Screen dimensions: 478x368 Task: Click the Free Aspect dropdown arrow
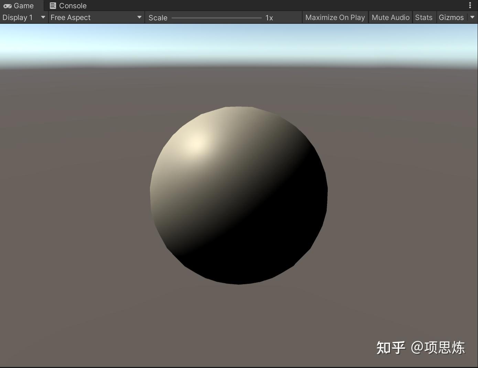click(139, 17)
